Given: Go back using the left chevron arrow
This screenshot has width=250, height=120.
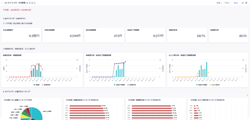Looking at the screenshot, I should coord(2,3).
